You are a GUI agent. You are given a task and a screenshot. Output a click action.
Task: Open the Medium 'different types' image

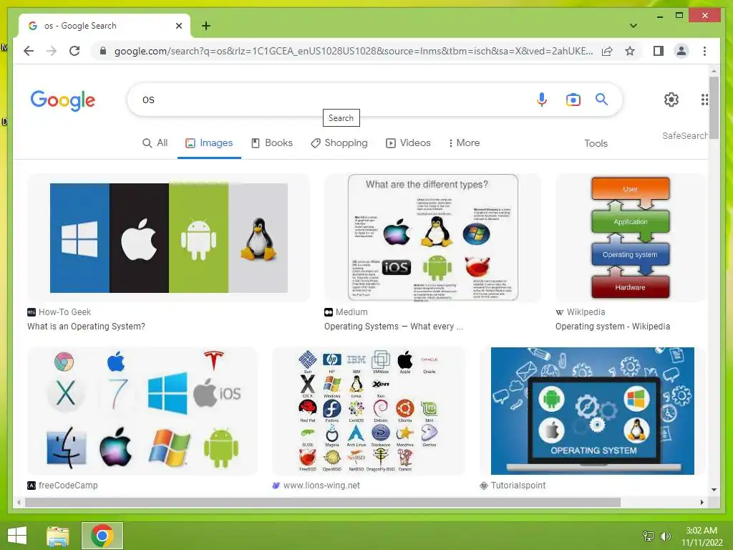[x=433, y=238]
